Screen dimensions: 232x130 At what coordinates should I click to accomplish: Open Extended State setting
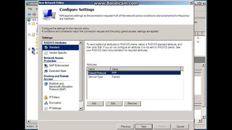(57, 71)
